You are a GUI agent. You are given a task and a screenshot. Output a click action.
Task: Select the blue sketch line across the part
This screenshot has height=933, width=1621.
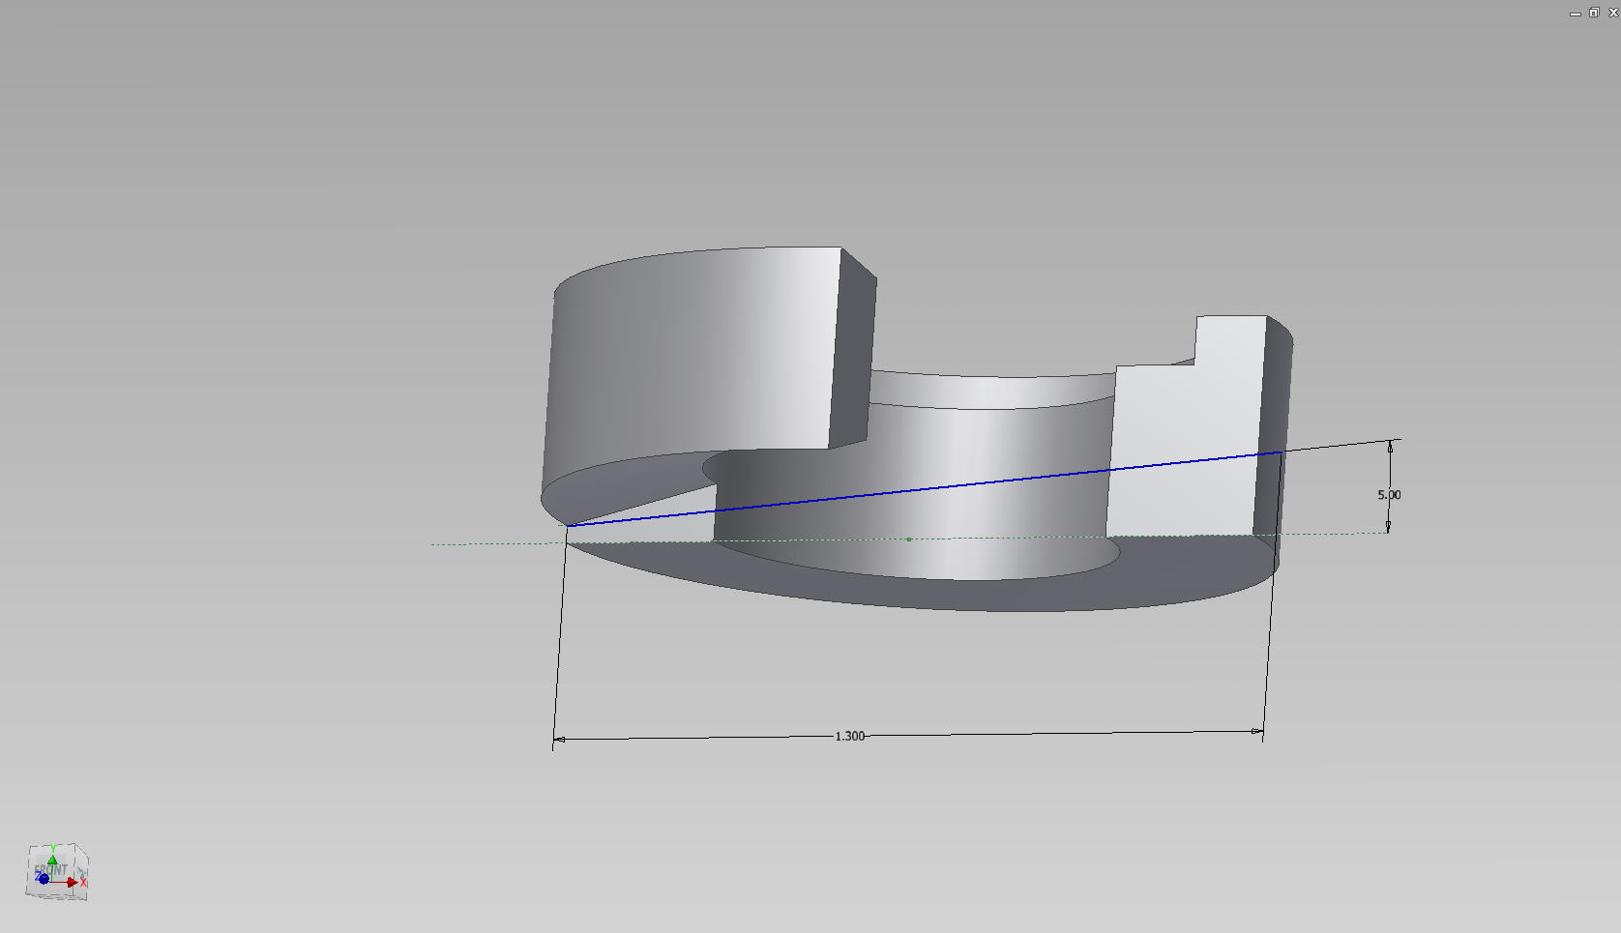click(x=926, y=488)
